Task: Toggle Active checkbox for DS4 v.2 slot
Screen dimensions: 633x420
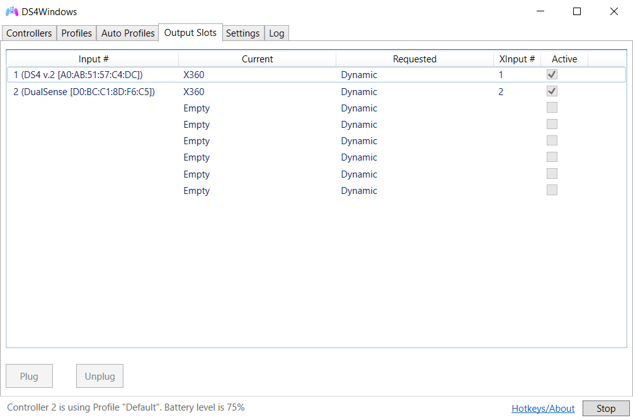Action: 552,75
